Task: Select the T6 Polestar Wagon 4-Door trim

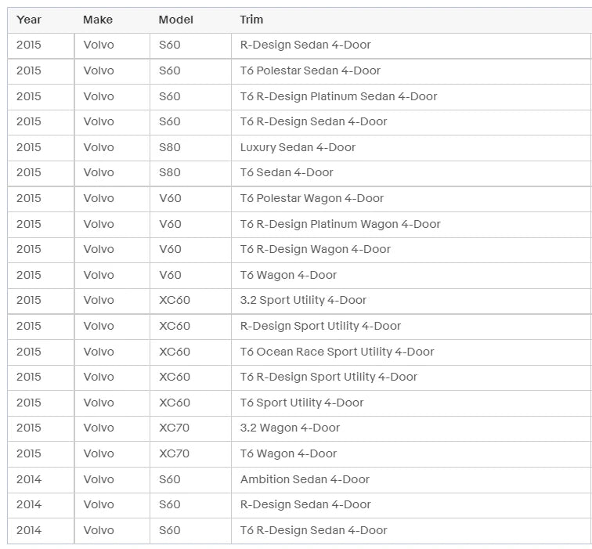Action: click(312, 198)
